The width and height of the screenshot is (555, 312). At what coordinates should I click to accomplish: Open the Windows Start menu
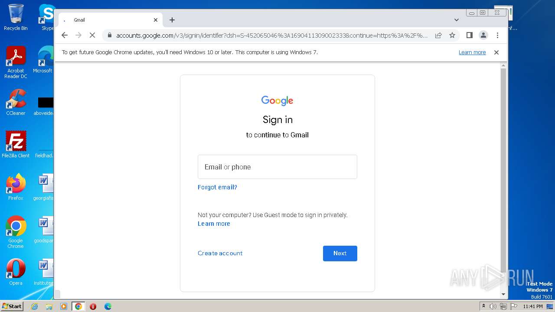[12, 306]
